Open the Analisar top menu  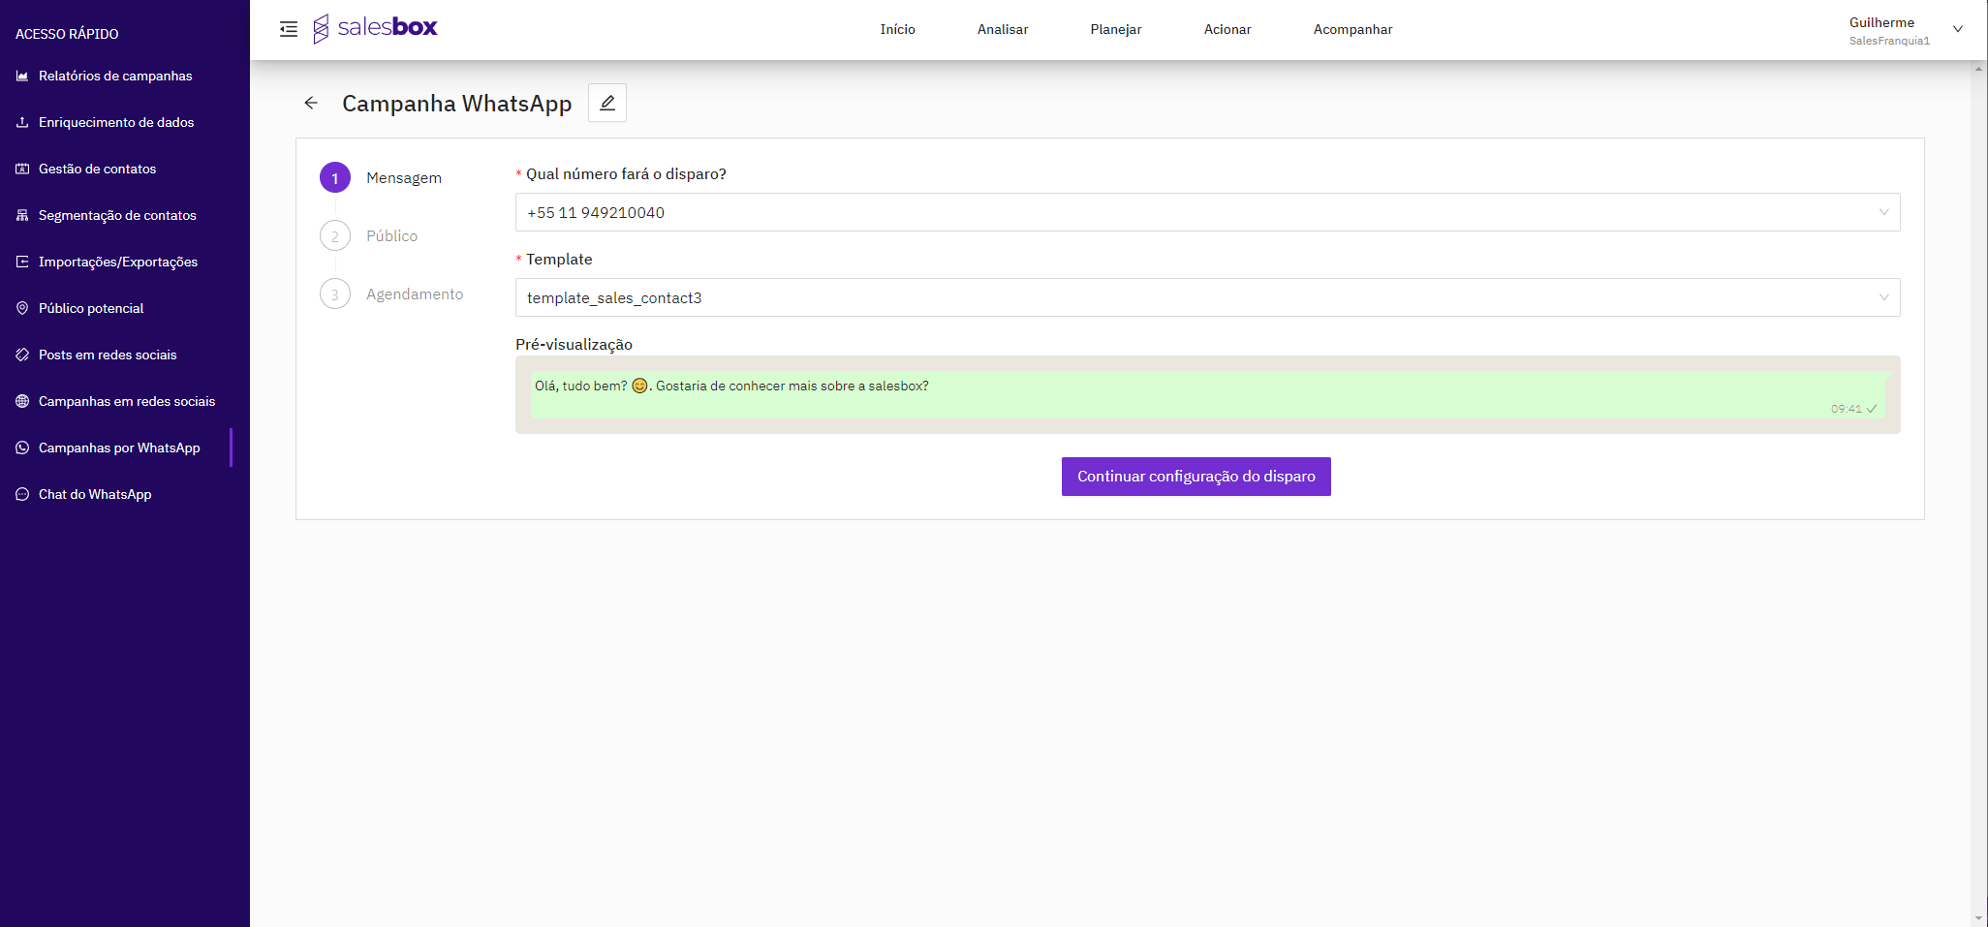1002,29
